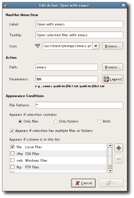Click the Cancel button

point(83,183)
